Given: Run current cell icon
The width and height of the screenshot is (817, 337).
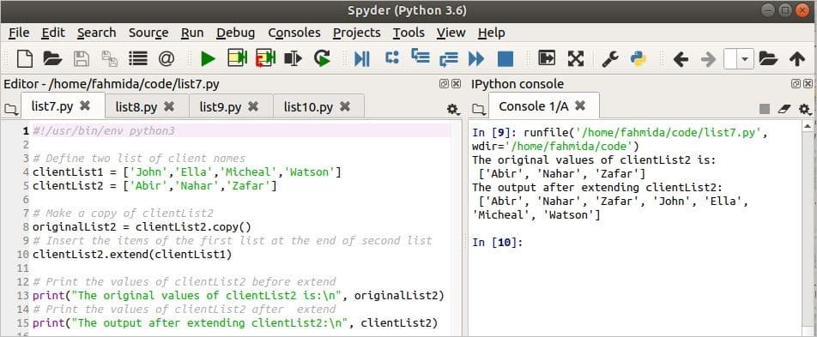Looking at the screenshot, I should pyautogui.click(x=237, y=58).
